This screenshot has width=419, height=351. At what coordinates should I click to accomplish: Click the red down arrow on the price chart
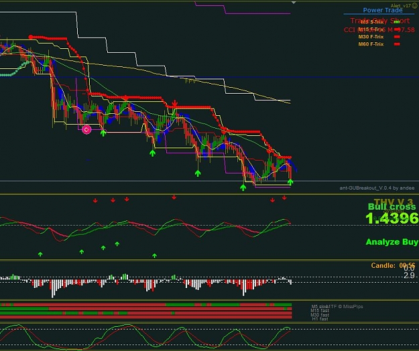tap(175, 103)
